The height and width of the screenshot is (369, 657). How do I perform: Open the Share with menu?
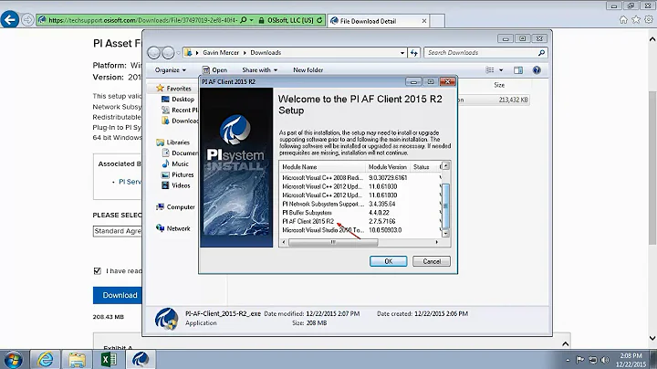pos(259,70)
